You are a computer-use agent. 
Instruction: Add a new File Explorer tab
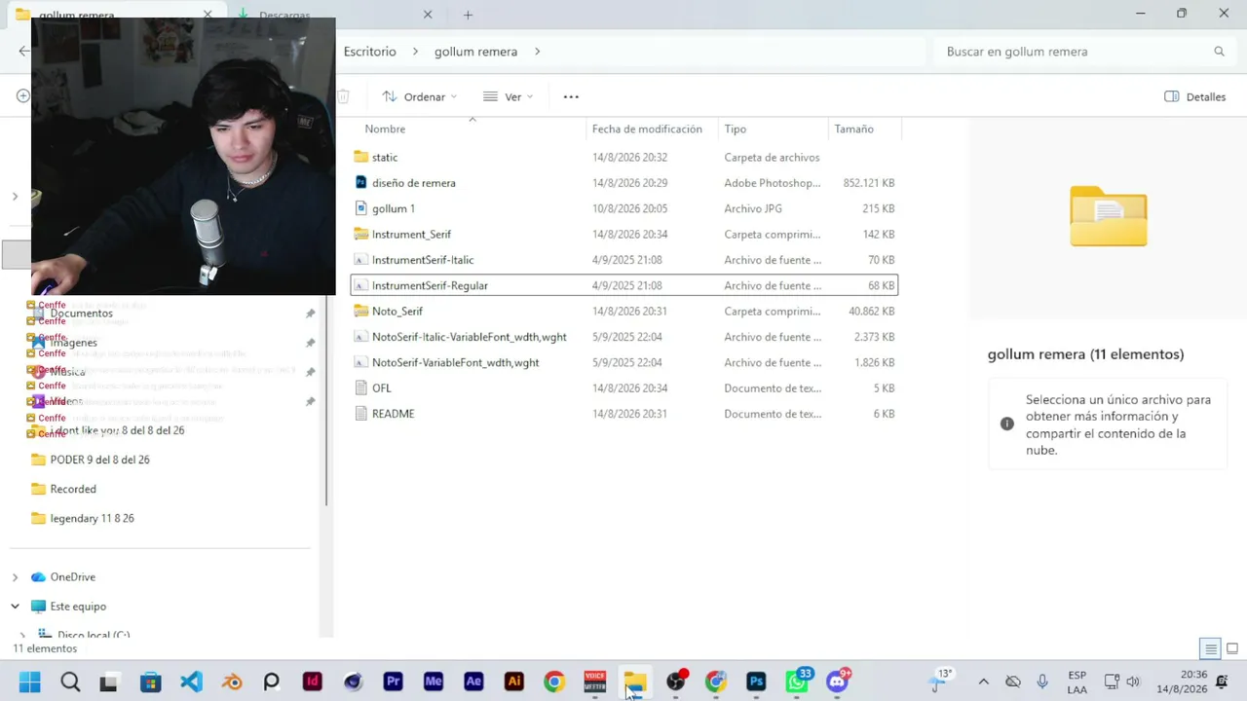coord(468,15)
